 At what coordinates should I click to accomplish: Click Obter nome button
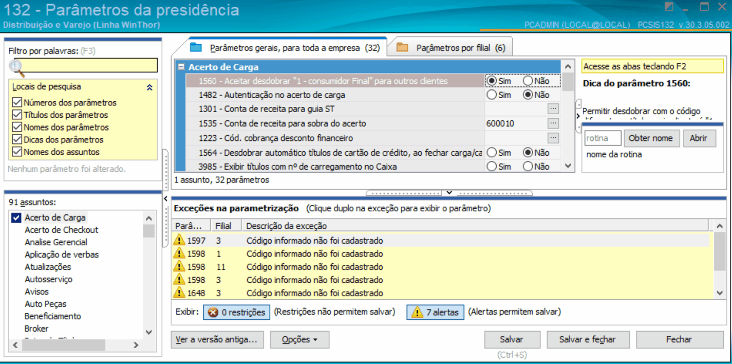click(651, 138)
